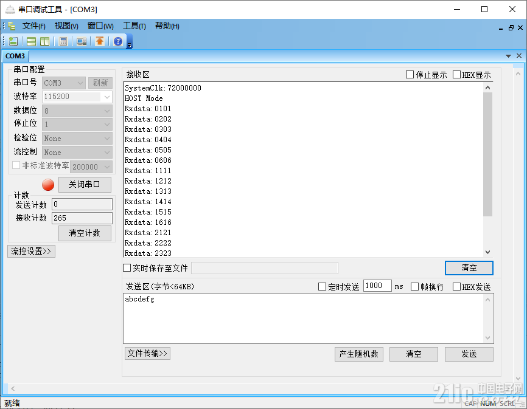Open the 检验位 None dropdown

(x=77, y=139)
